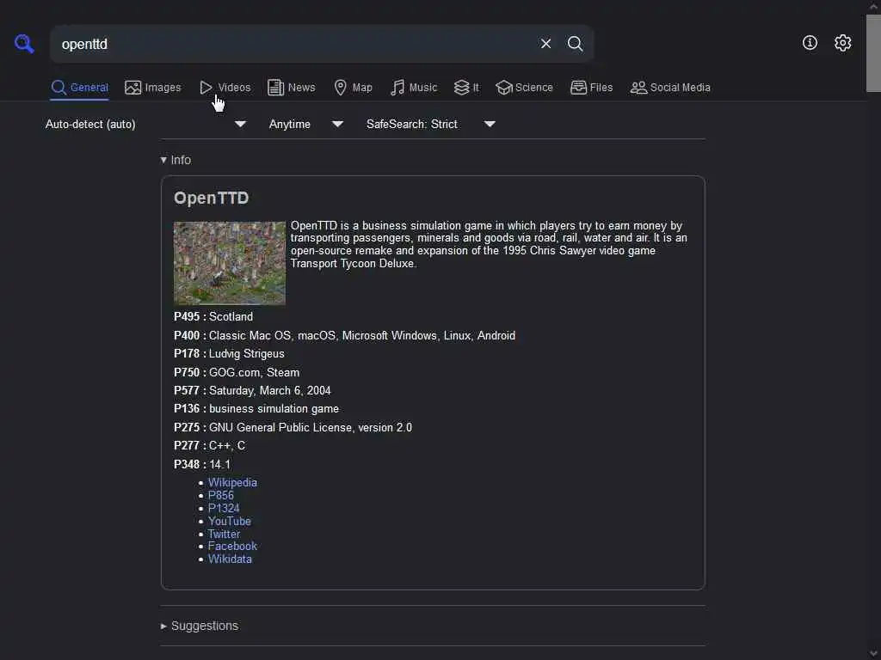
Task: Click the 'P495 : Scotland' row
Action: pyautogui.click(x=213, y=316)
